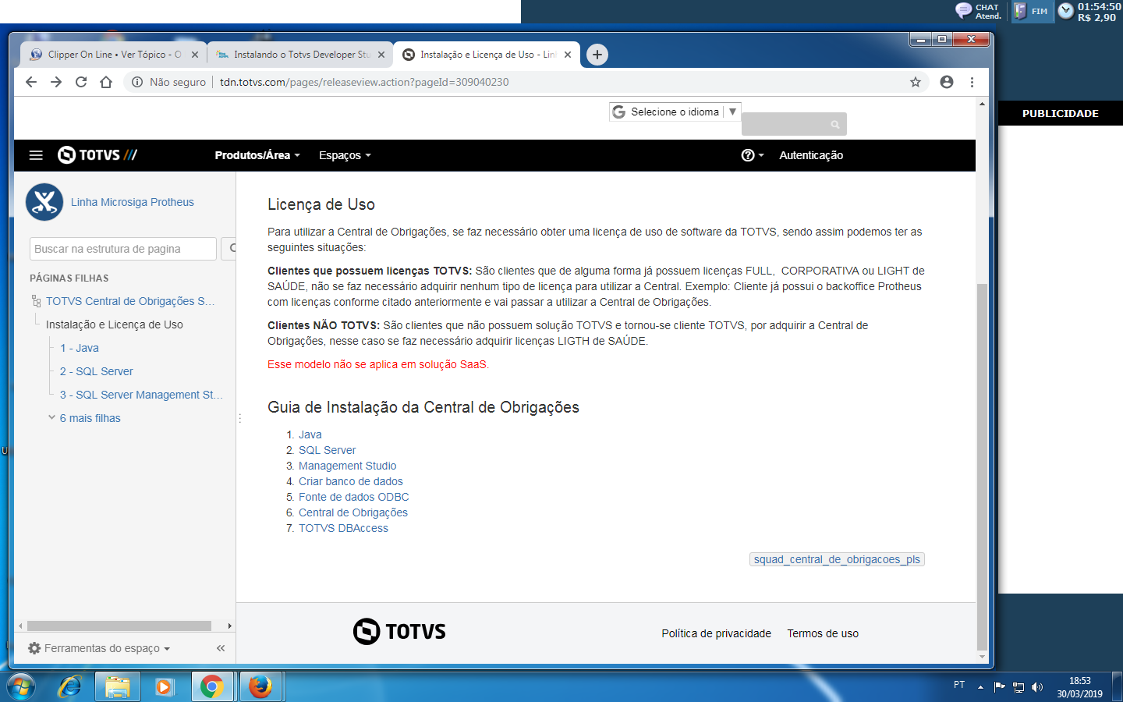The width and height of the screenshot is (1123, 702).
Task: Click the page's vertical scrollbar thumb
Action: pyautogui.click(x=983, y=466)
